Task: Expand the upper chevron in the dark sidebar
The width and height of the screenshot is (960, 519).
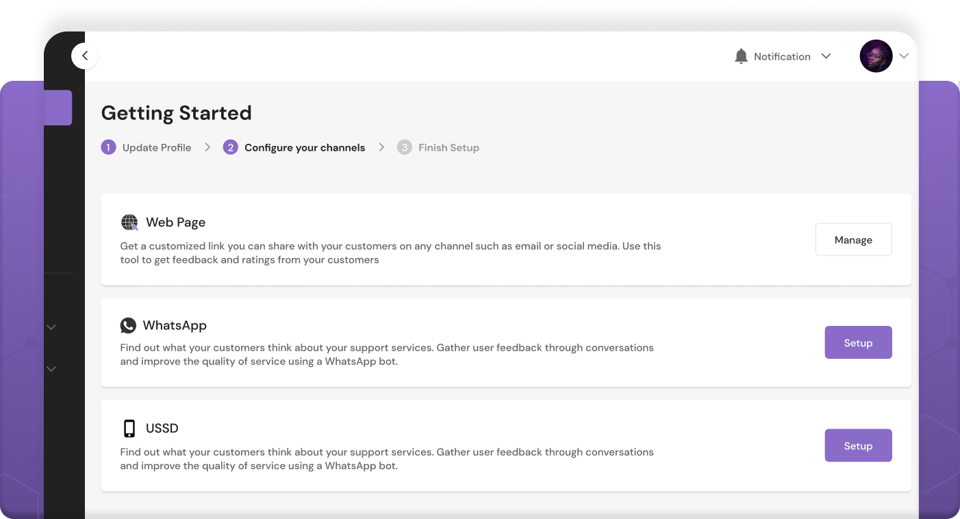Action: (51, 327)
